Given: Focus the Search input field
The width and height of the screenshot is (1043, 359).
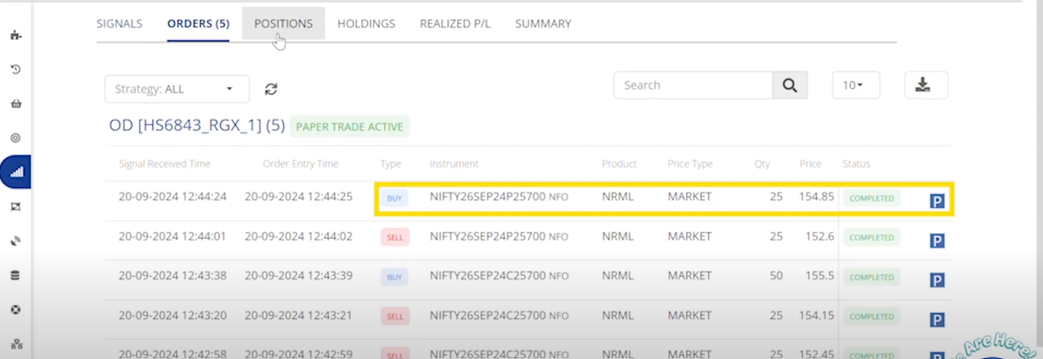Looking at the screenshot, I should click(x=693, y=85).
